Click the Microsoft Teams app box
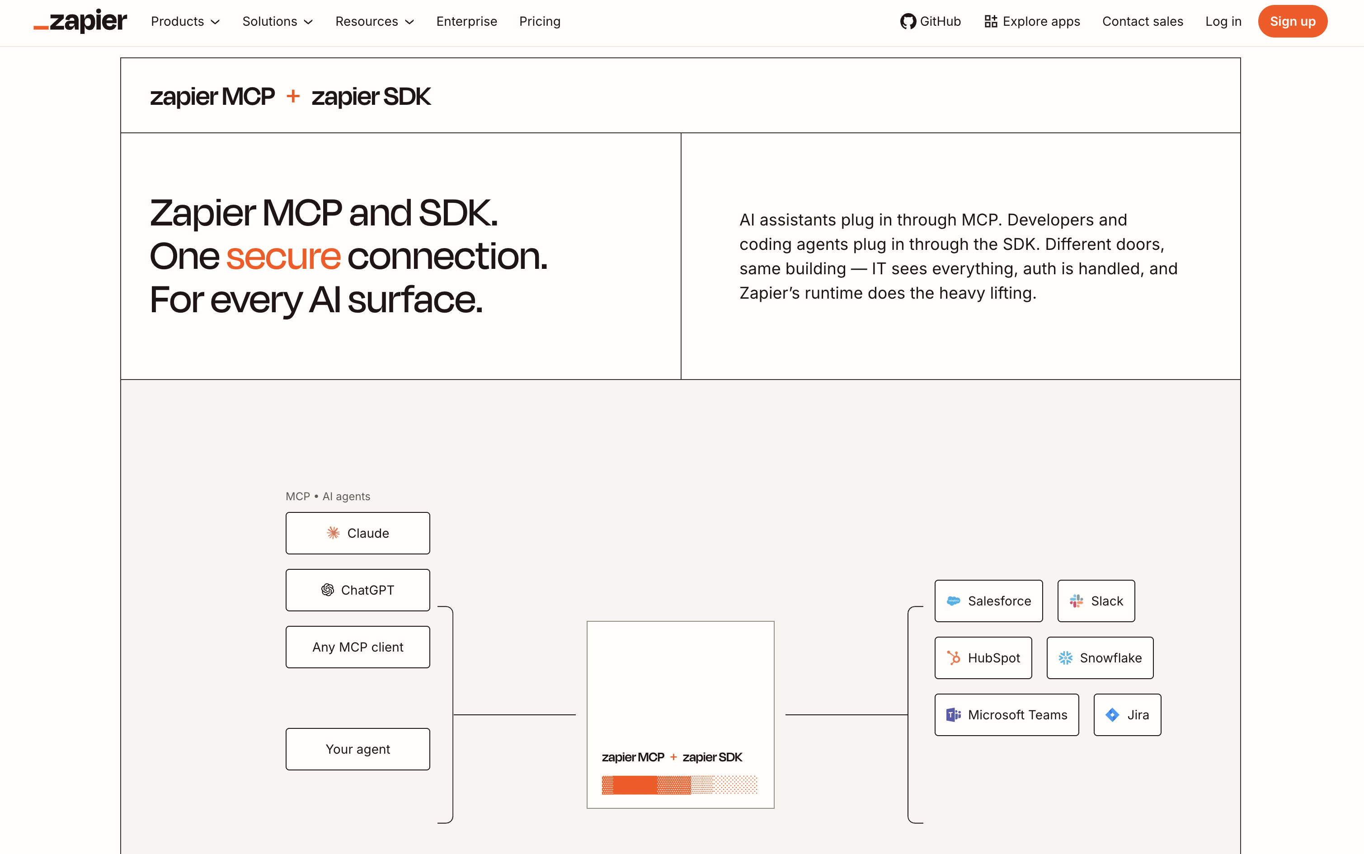The height and width of the screenshot is (854, 1364). pos(1007,714)
